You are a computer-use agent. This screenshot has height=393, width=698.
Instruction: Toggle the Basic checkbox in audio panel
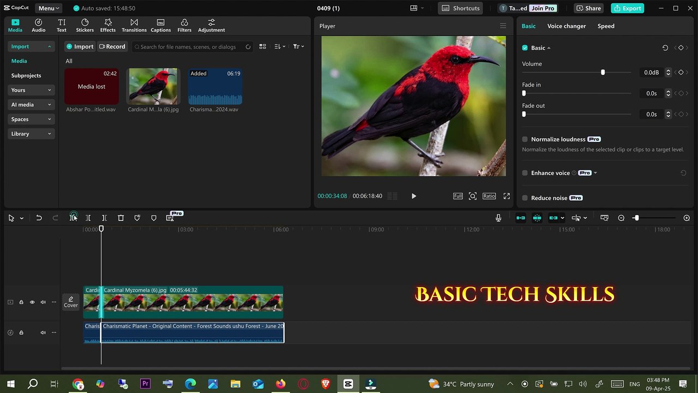525,48
